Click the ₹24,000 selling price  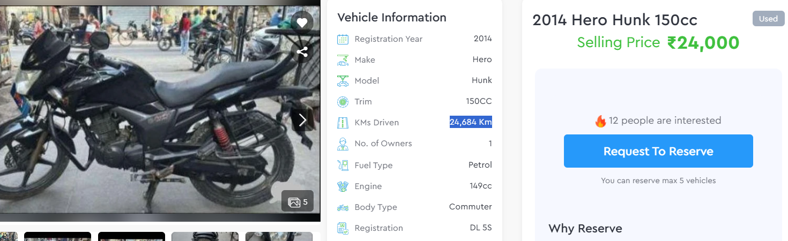(x=703, y=43)
